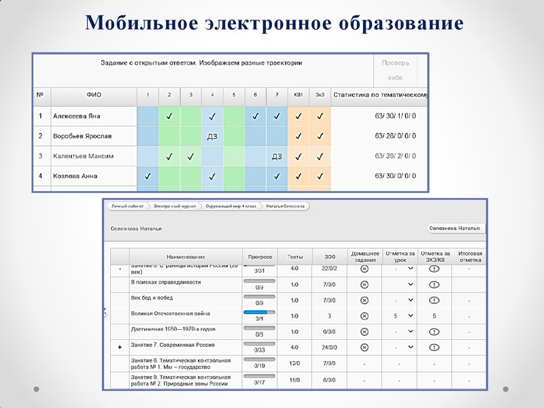Toggle the КВ1 checkmark for Воробьев Ярослав
The width and height of the screenshot is (544, 408).
(297, 135)
